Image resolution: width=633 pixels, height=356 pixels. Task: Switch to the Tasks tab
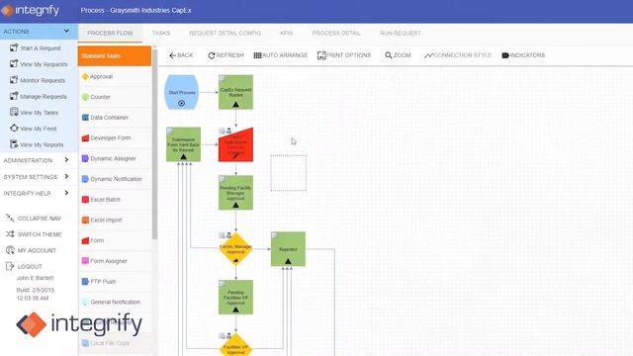(x=161, y=33)
